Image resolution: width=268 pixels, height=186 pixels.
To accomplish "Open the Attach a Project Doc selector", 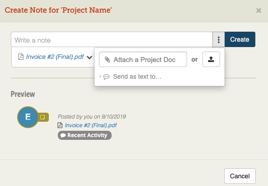I will pyautogui.click(x=143, y=59).
